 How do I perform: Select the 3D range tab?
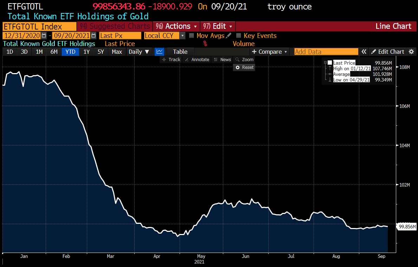[24, 52]
